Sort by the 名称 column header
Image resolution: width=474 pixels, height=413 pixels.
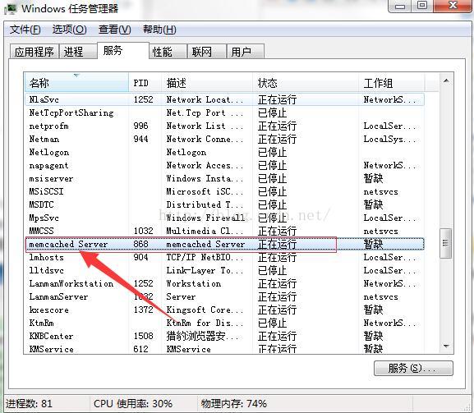tap(76, 82)
